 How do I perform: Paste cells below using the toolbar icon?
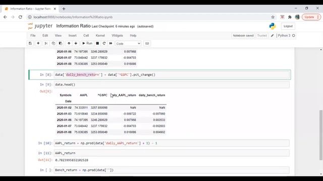pyautogui.click(x=61, y=43)
